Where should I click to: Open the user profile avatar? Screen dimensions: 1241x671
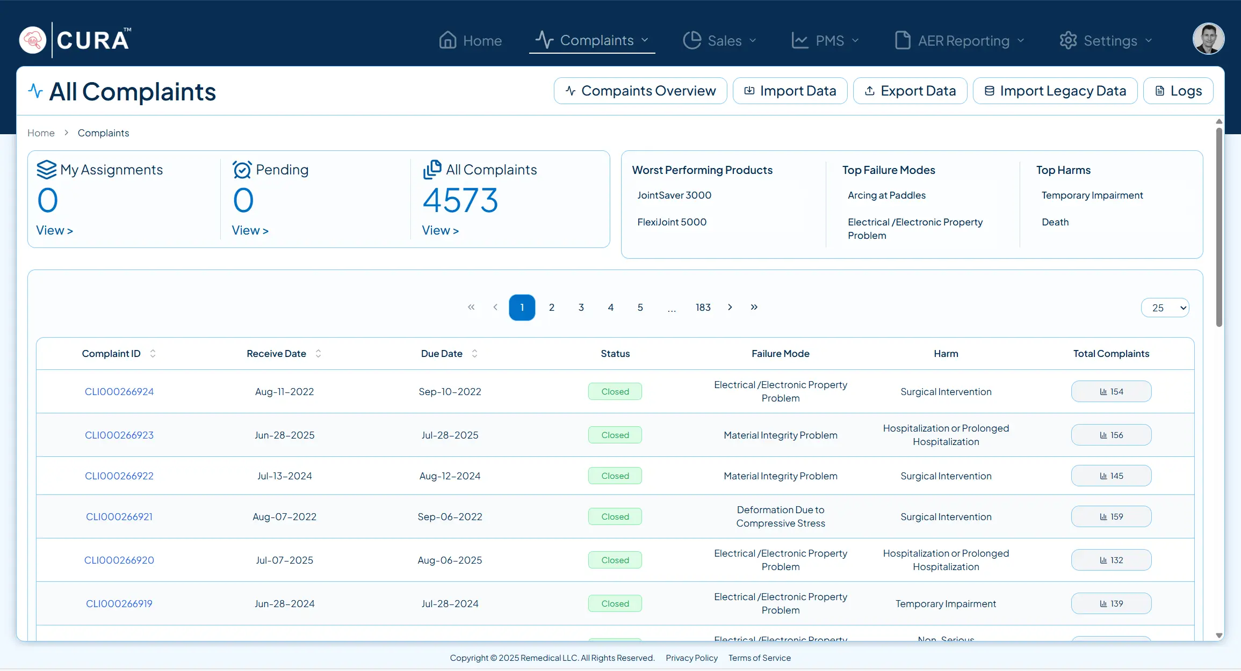(x=1208, y=39)
